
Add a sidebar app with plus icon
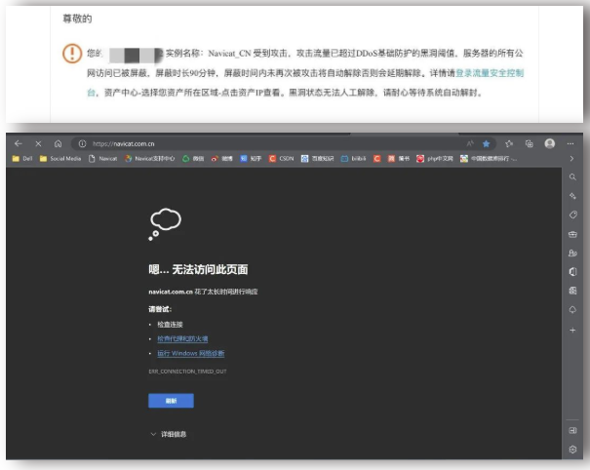572,330
